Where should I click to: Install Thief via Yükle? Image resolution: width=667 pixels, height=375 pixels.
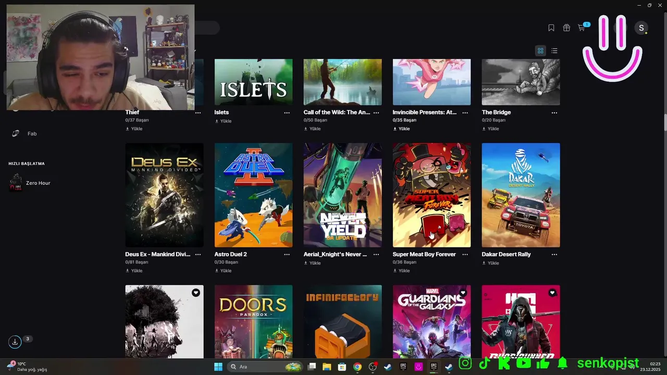[134, 129]
